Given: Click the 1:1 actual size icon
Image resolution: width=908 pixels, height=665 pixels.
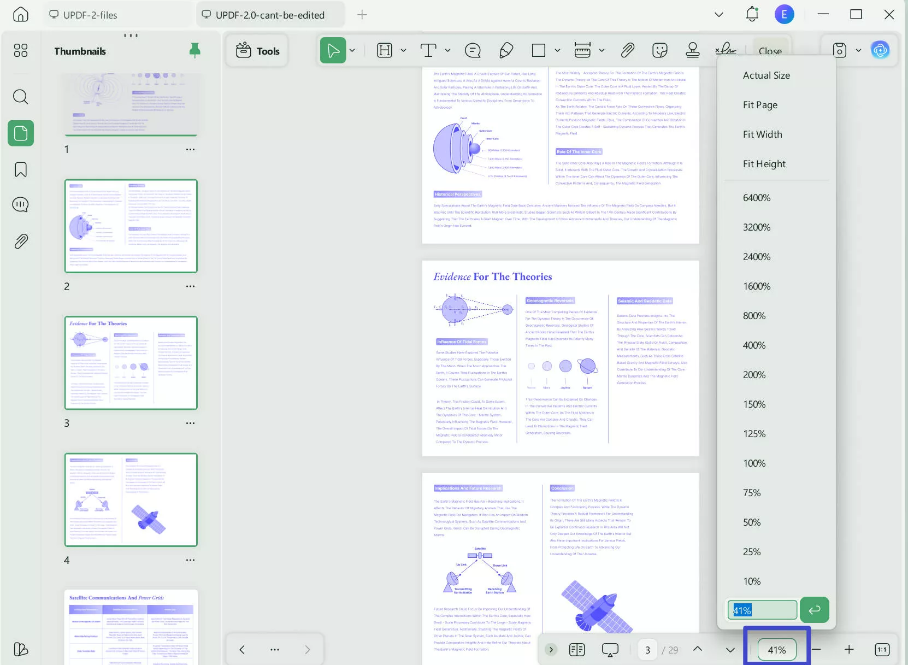Looking at the screenshot, I should click(x=882, y=650).
